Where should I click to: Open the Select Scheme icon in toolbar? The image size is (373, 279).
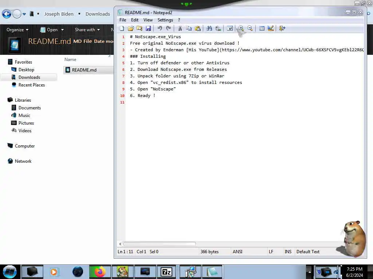[262, 28]
